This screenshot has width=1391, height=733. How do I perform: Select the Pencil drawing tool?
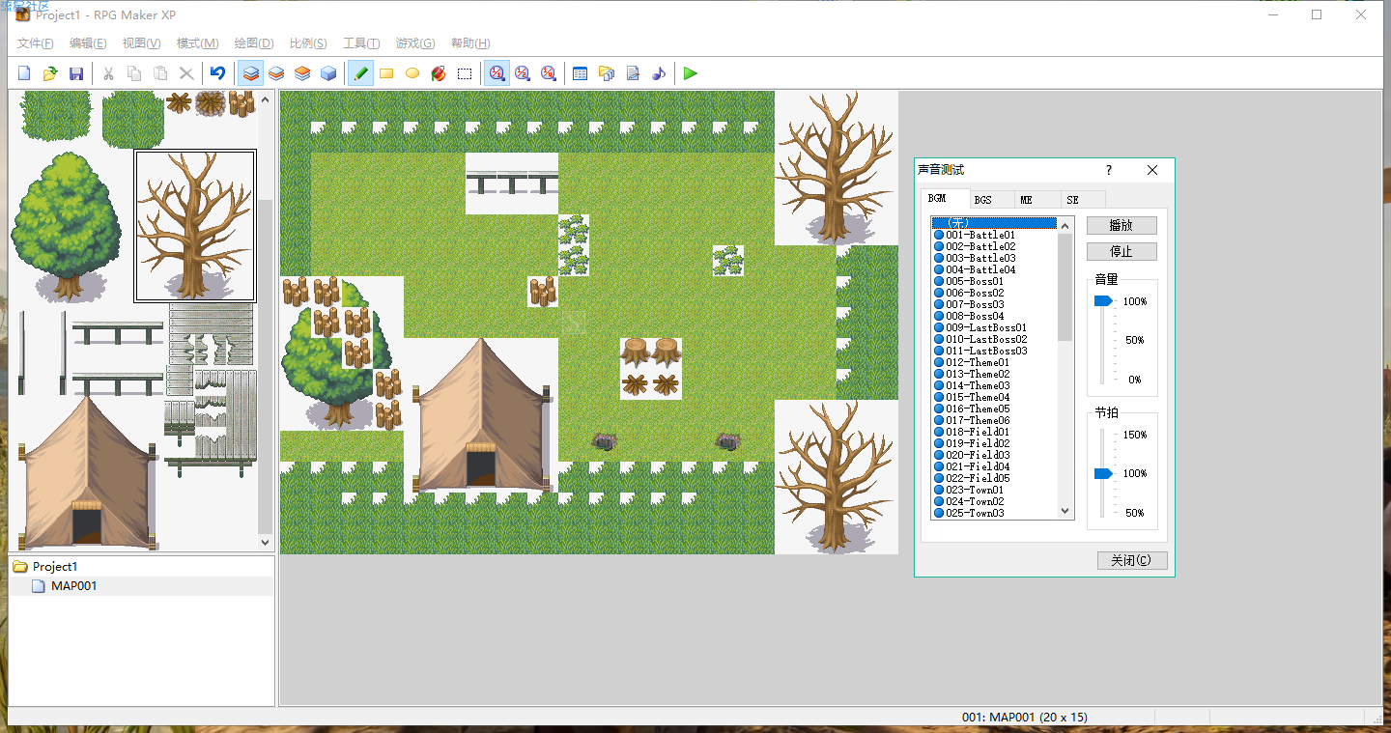click(x=360, y=73)
